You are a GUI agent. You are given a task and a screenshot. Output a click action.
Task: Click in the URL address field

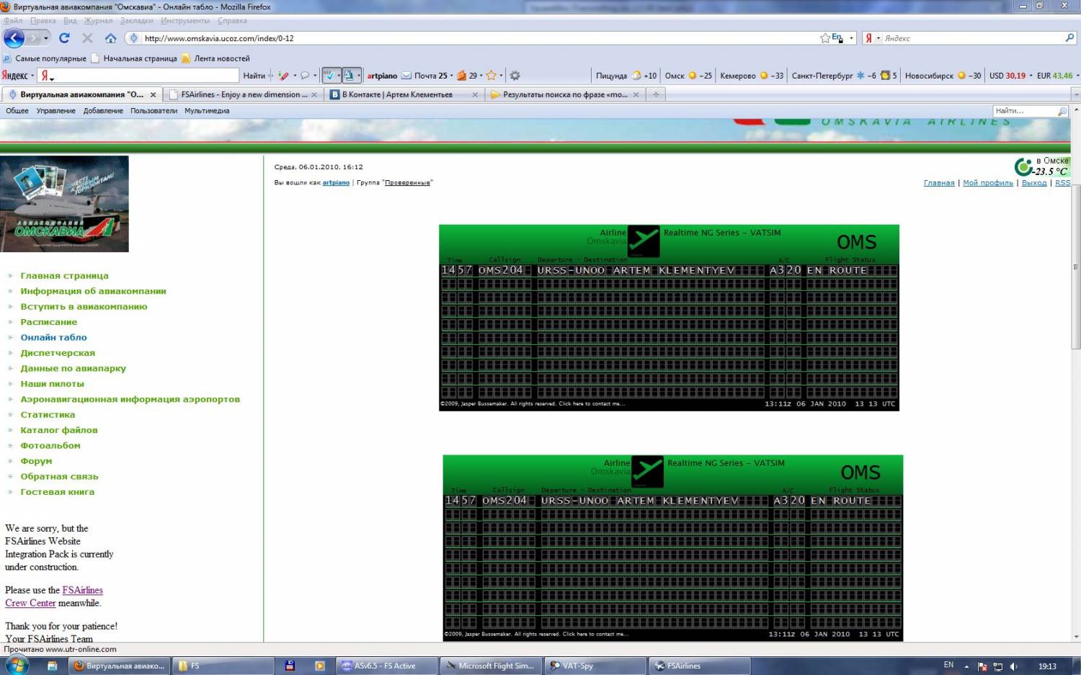click(476, 38)
